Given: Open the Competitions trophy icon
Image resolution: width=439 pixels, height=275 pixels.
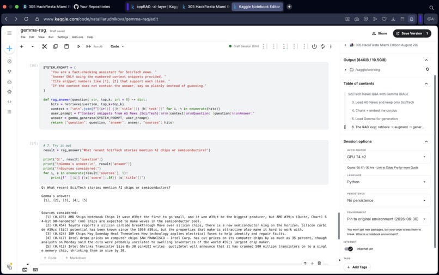Looking at the screenshot, I should click(x=9, y=71).
